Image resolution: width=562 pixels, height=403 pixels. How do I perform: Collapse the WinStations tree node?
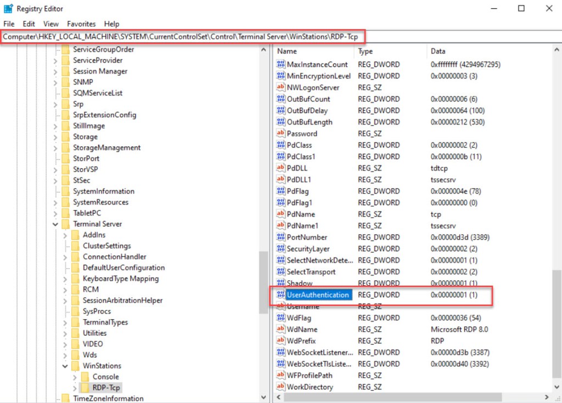pyautogui.click(x=65, y=366)
